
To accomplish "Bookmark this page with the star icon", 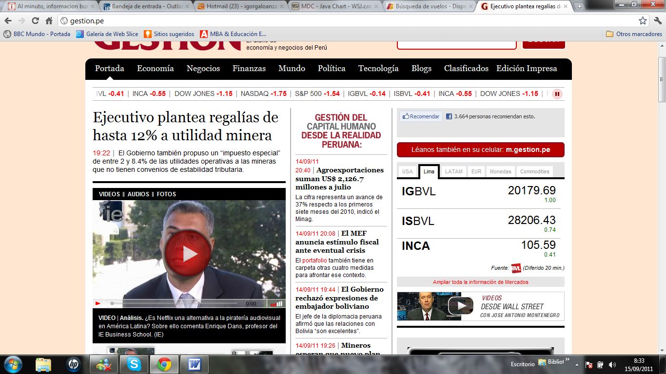I will click(x=643, y=21).
